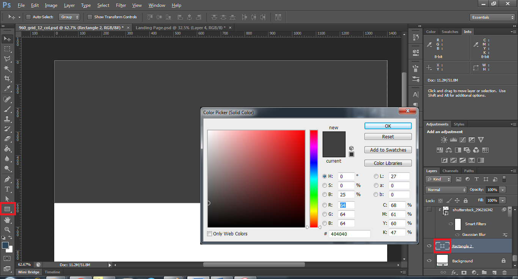
Task: Click the hex color input field
Action: click(349, 234)
